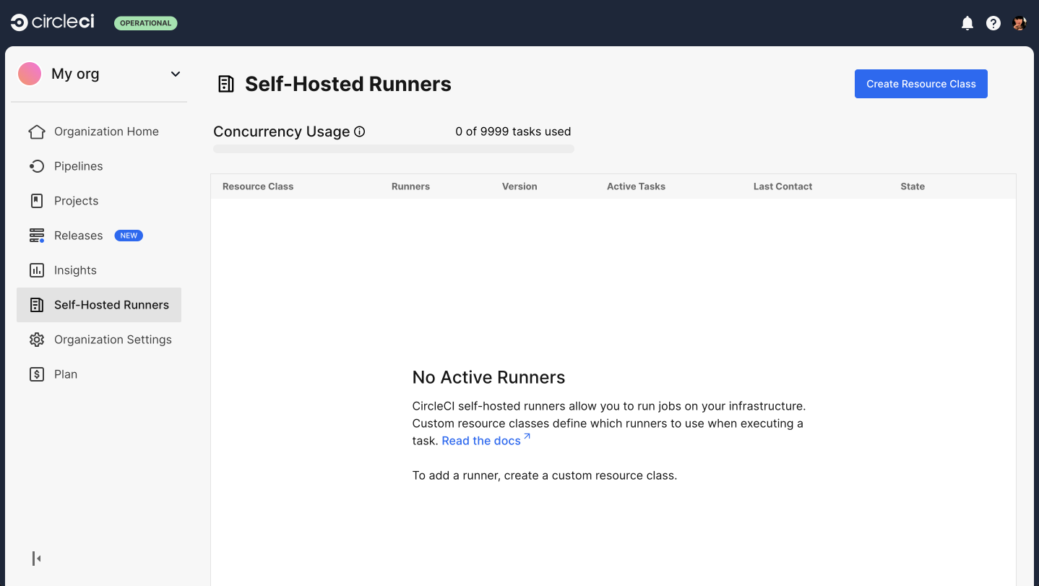Image resolution: width=1039 pixels, height=586 pixels.
Task: Click the page title document icon
Action: pos(226,85)
